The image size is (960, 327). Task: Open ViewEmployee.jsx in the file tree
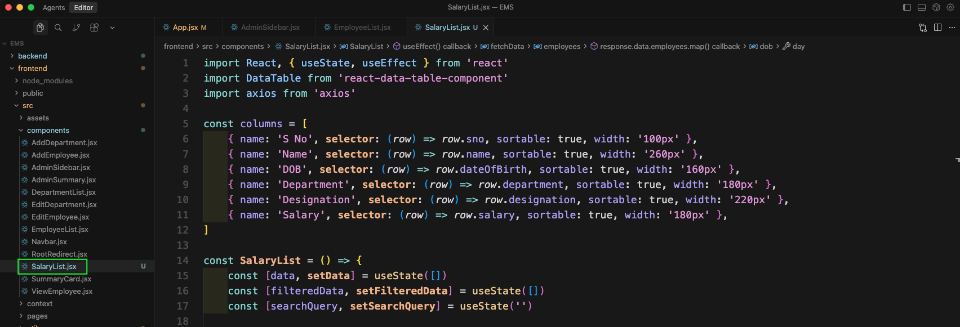pyautogui.click(x=62, y=291)
